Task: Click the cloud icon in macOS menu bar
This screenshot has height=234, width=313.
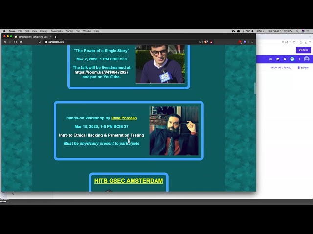Action: [233, 31]
